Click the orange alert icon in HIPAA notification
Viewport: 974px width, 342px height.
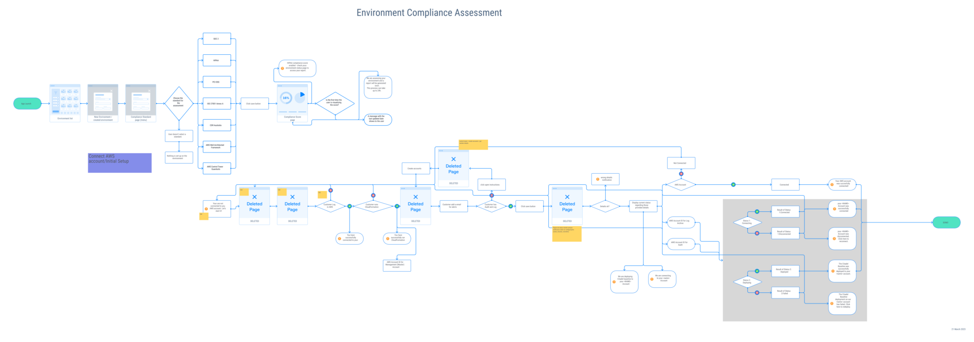click(x=283, y=68)
